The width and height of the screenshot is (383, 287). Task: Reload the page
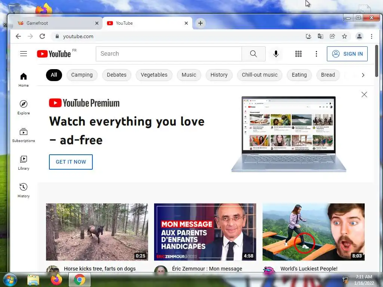[42, 36]
